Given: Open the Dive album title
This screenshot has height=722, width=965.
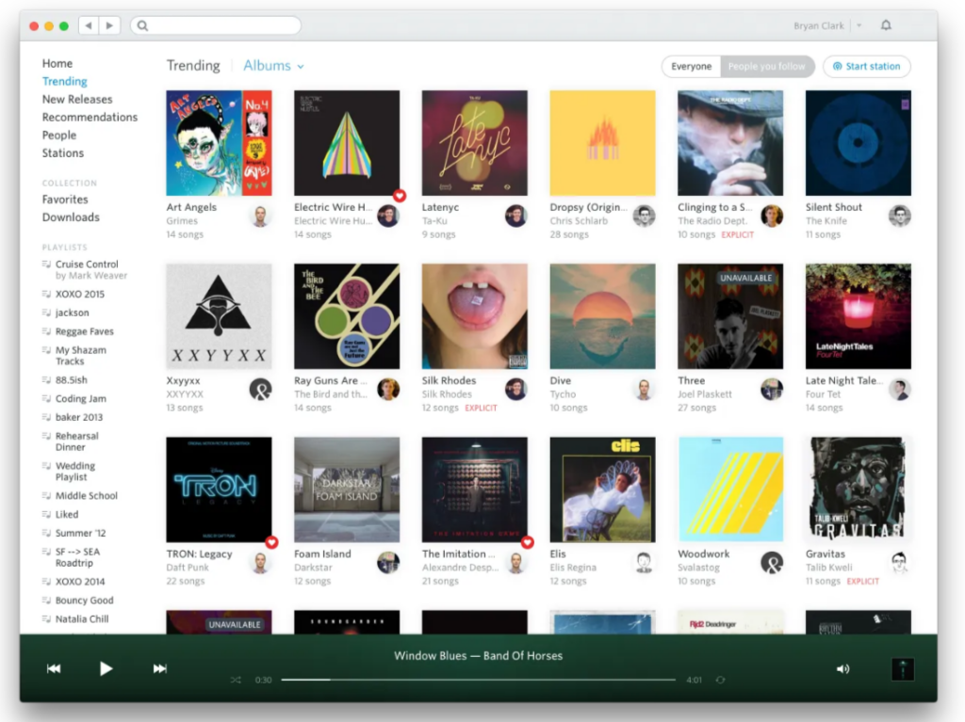Looking at the screenshot, I should click(560, 380).
